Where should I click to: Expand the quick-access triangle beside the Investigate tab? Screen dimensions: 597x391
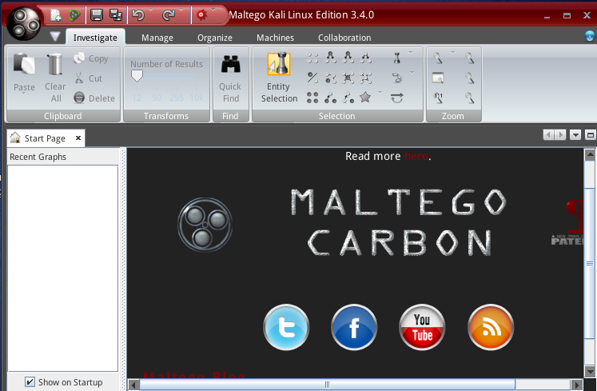[55, 37]
